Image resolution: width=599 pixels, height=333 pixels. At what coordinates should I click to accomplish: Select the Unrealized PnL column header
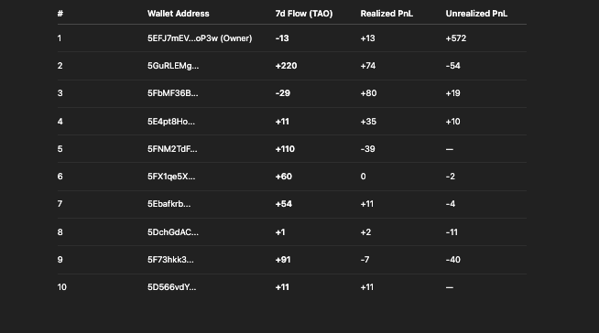(476, 14)
